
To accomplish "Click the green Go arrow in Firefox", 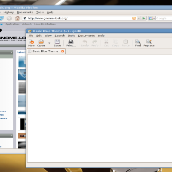I will click(x=144, y=18).
